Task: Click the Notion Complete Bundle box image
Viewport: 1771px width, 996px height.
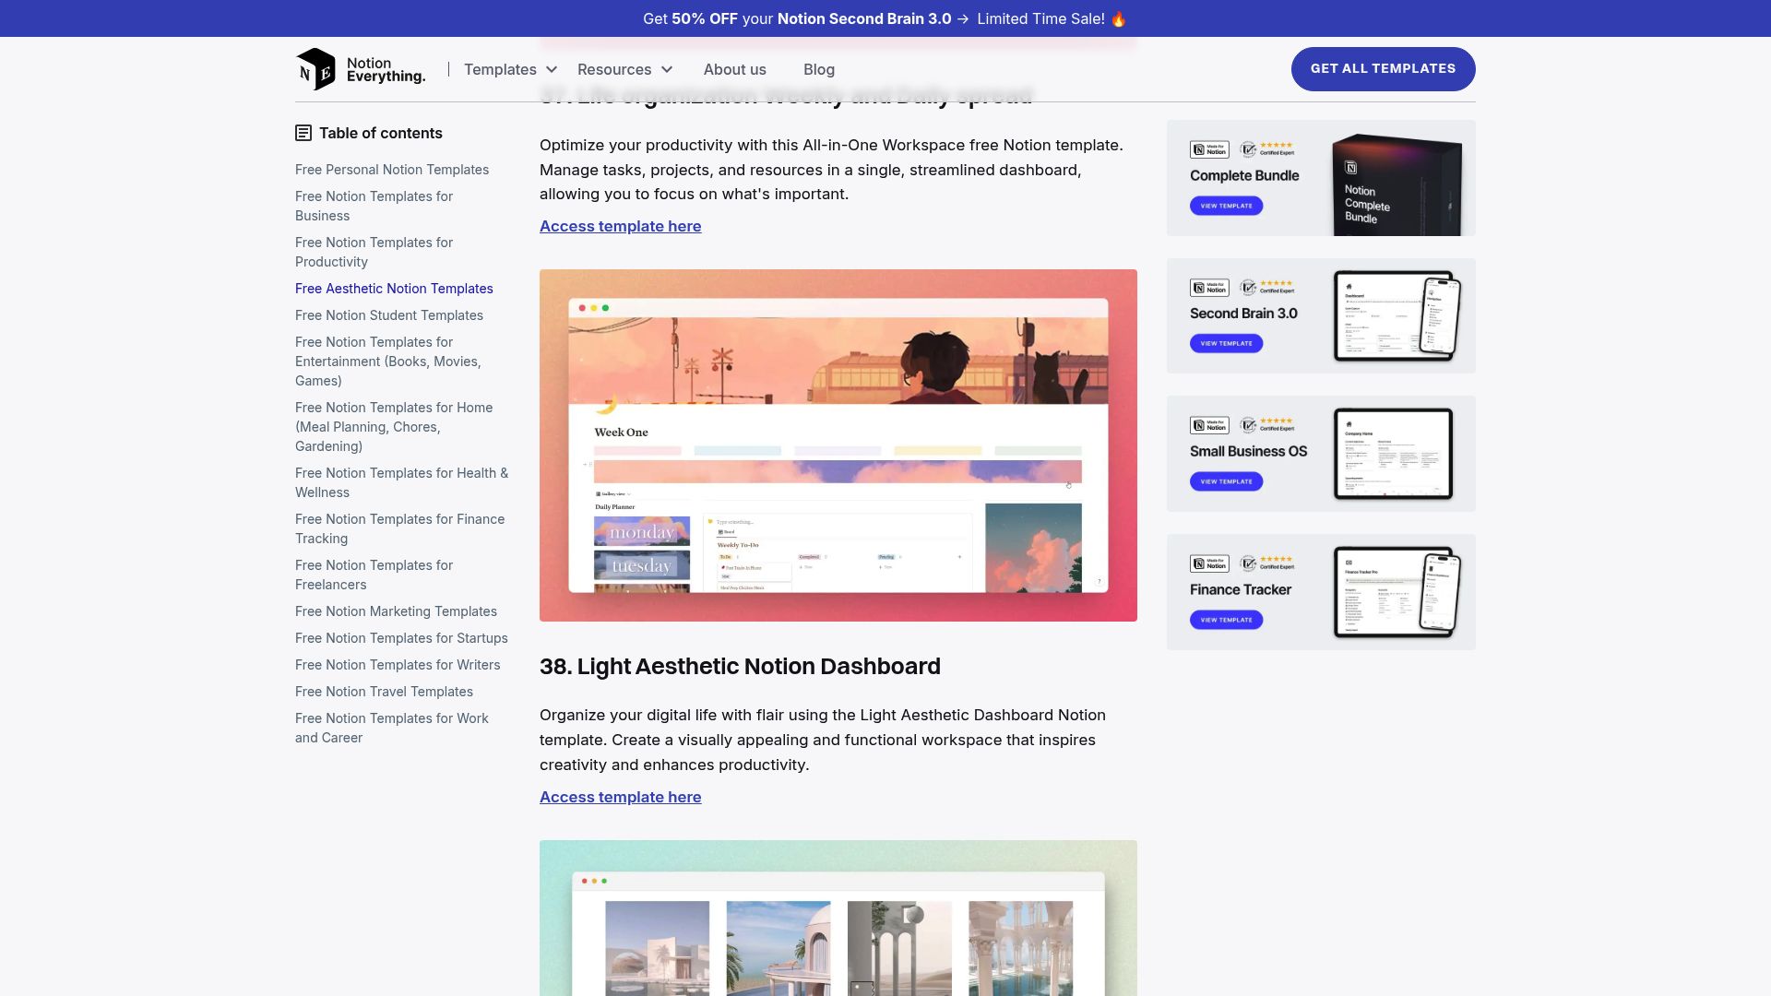Action: (1397, 184)
